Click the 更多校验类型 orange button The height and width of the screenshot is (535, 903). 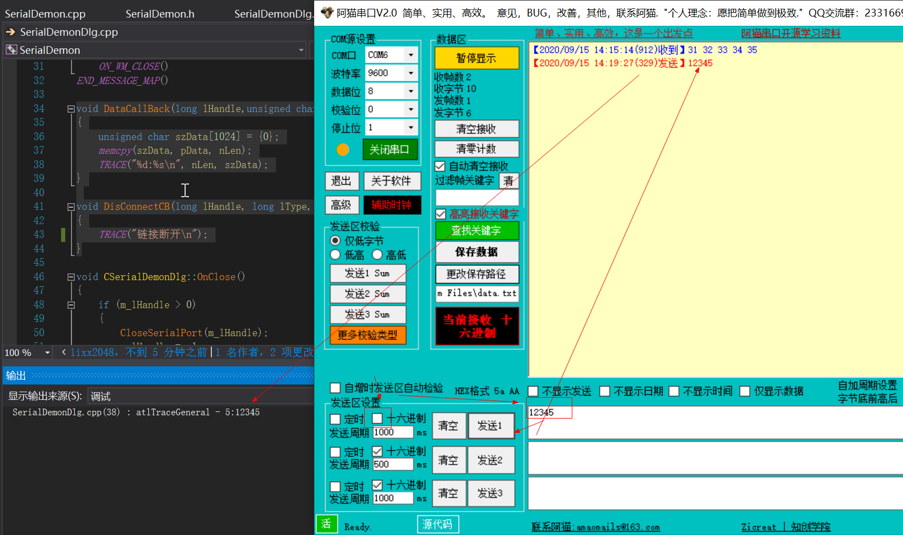pos(368,335)
